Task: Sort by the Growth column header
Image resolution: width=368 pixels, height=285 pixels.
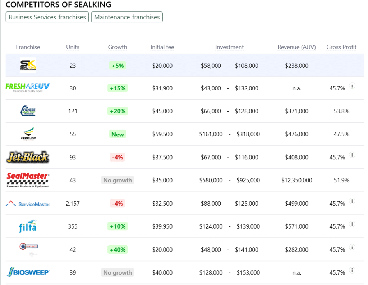Action: tap(118, 47)
